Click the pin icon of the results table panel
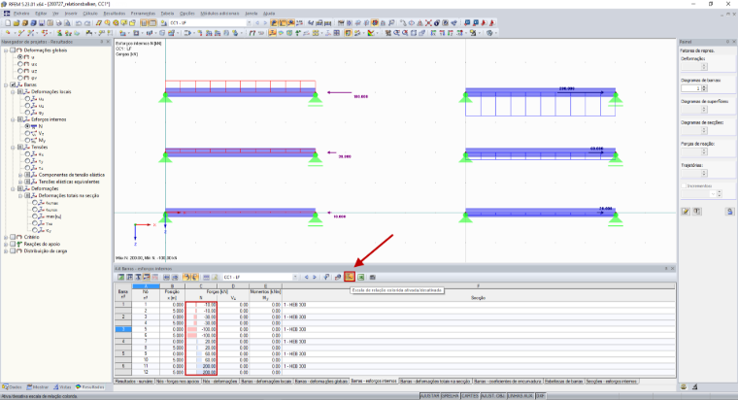 666,268
